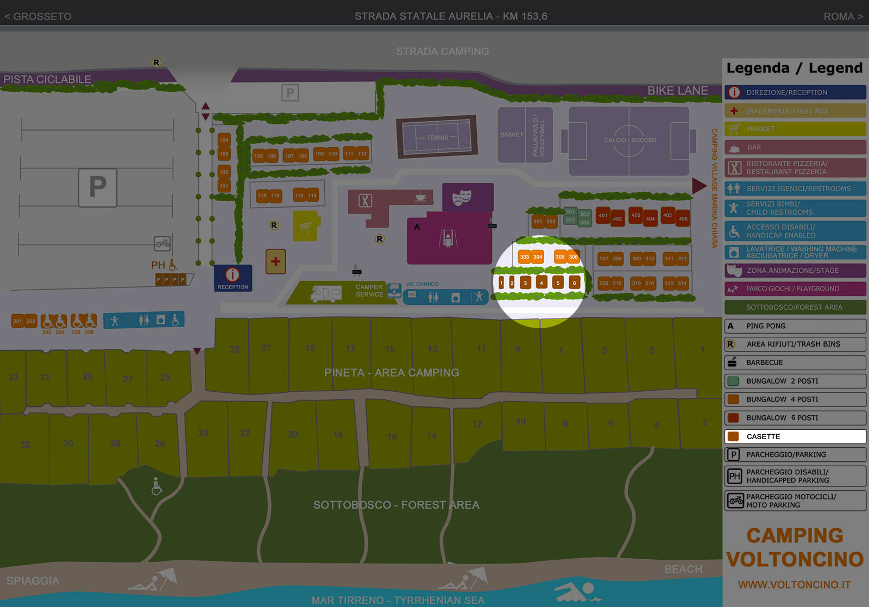The width and height of the screenshot is (869, 607).
Task: Select bungalow 118 on map
Action: [x=262, y=195]
